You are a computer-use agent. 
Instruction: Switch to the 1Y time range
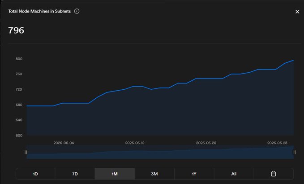(194, 174)
